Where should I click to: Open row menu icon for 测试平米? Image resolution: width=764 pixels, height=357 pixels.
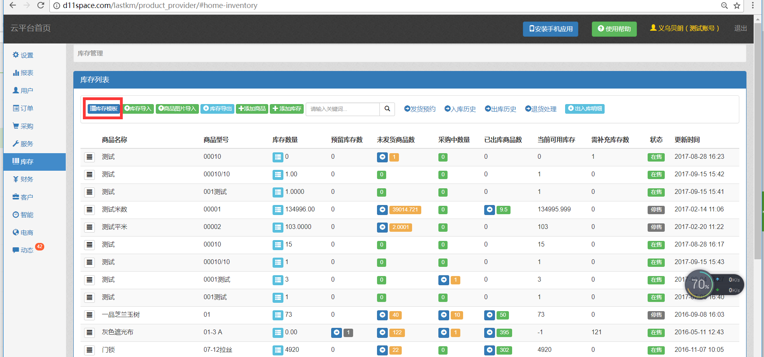90,227
